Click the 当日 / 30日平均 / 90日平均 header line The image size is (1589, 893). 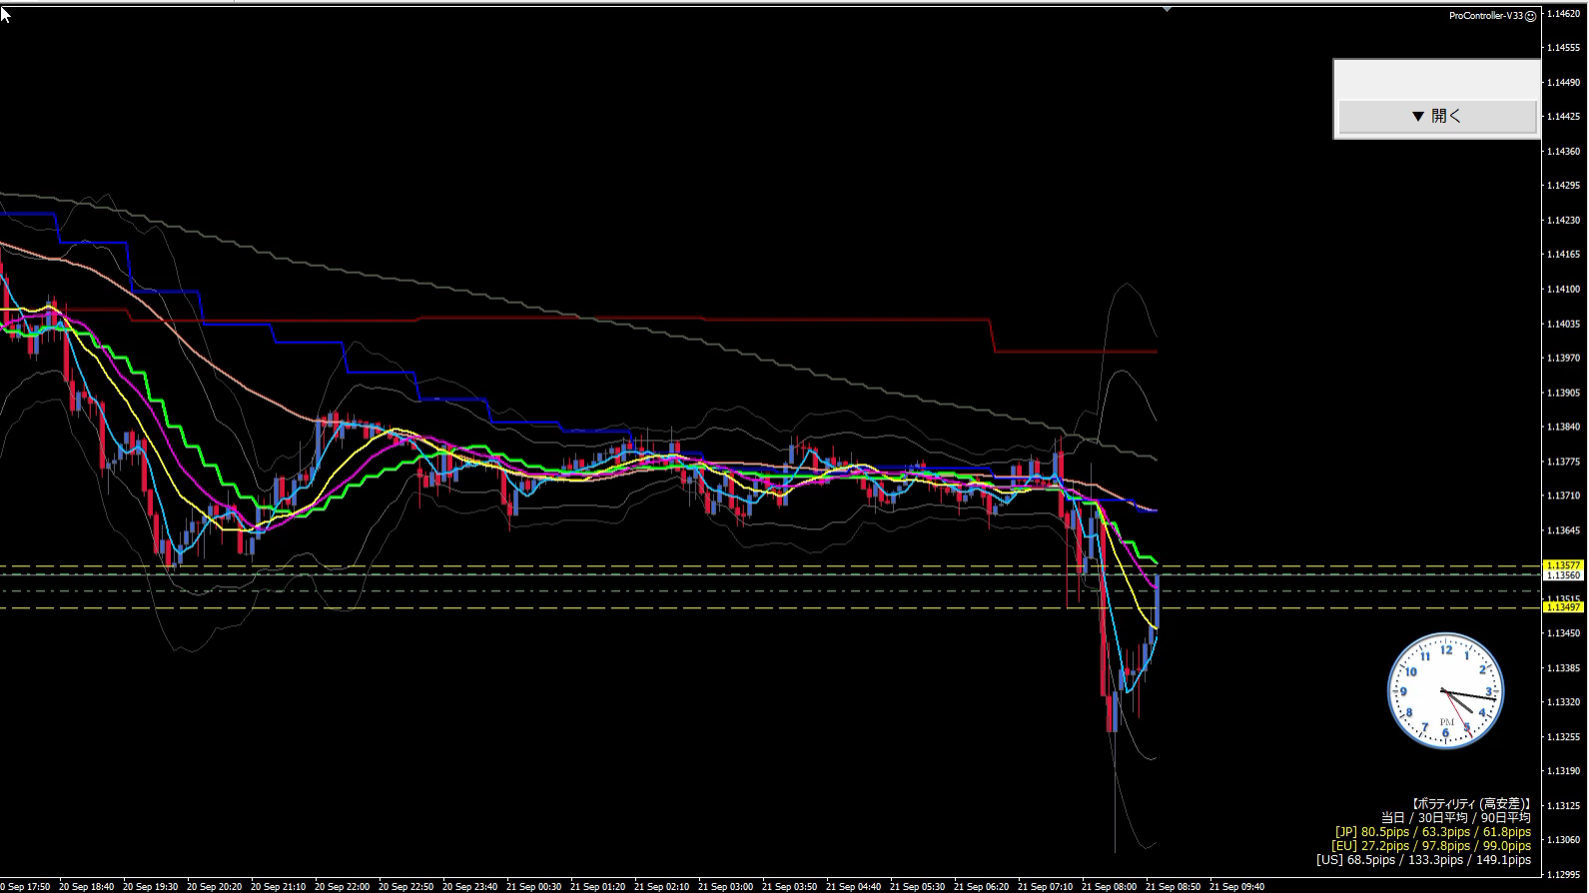tap(1456, 817)
